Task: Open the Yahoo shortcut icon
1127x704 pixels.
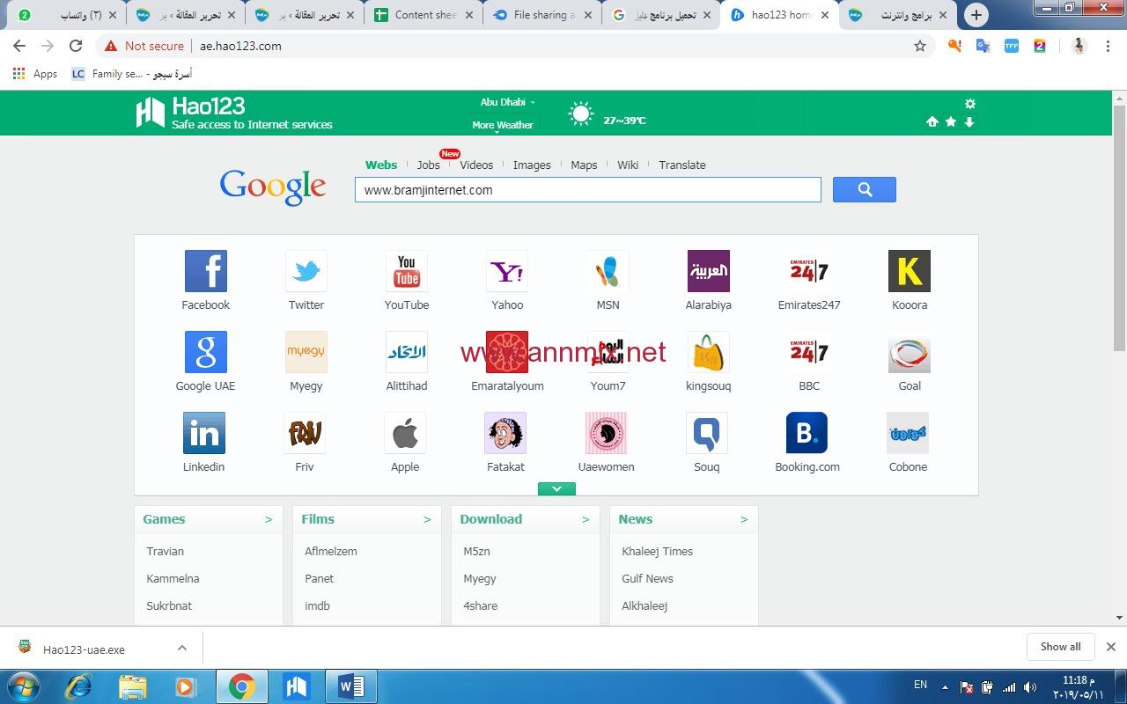Action: (507, 271)
